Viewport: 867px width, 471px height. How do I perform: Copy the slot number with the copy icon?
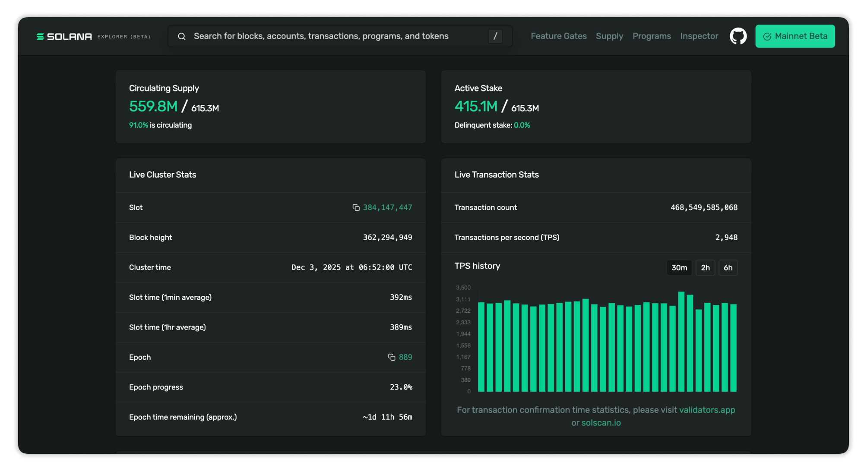click(356, 207)
